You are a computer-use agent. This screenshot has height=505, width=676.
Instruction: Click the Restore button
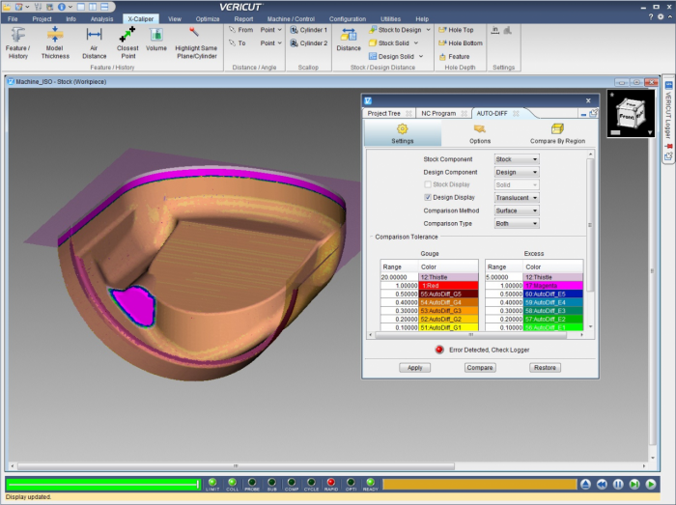click(545, 367)
